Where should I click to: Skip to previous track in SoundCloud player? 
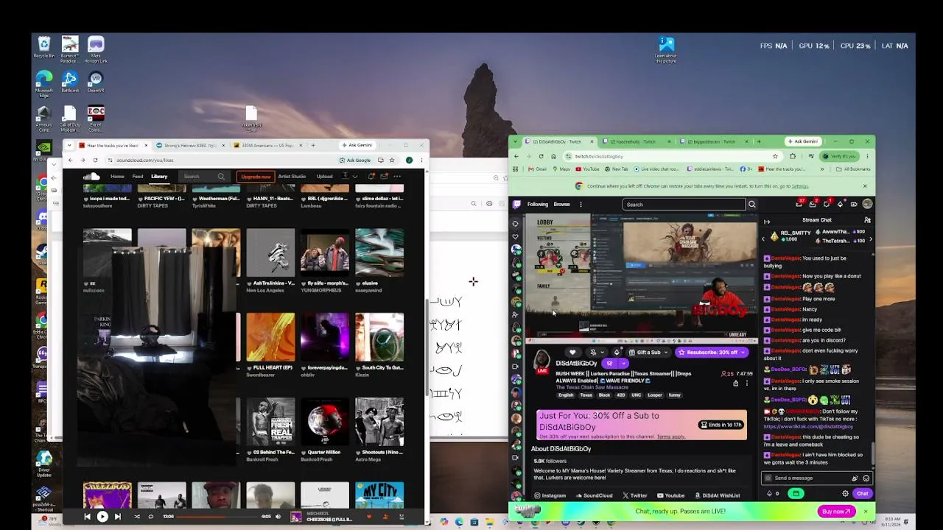[x=87, y=517]
